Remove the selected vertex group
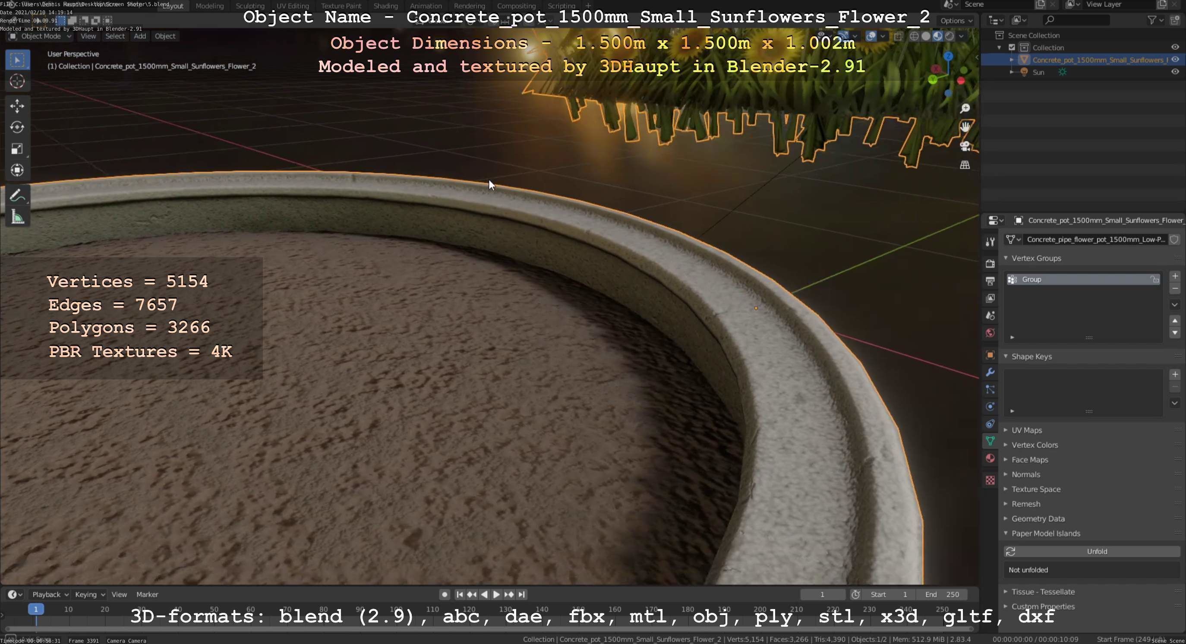Screen dimensions: 1186x644 click(x=1175, y=289)
